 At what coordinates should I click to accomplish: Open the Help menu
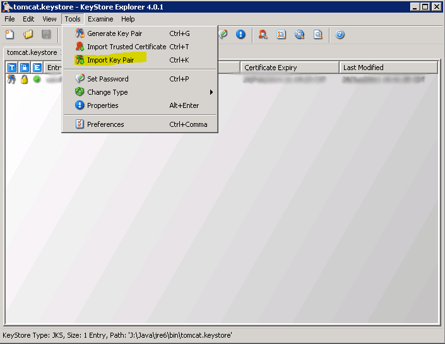[x=128, y=19]
